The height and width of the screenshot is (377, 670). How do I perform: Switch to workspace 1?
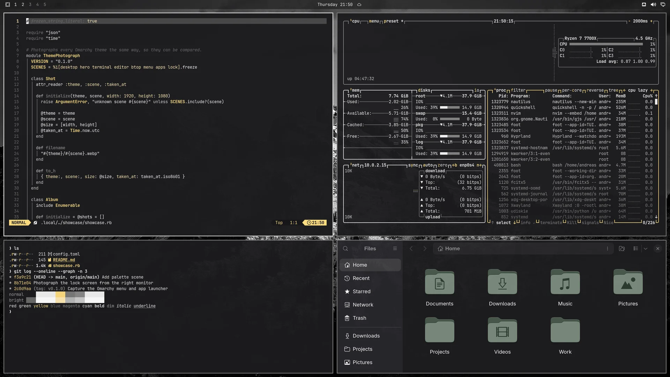[x=15, y=5]
